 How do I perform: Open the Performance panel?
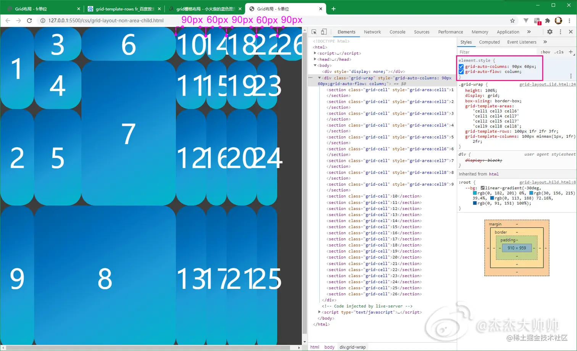coord(450,32)
